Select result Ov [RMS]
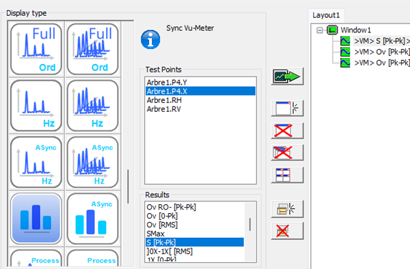 pos(195,225)
